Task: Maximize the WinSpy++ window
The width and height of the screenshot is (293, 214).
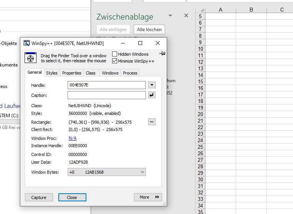Action: 140,43
